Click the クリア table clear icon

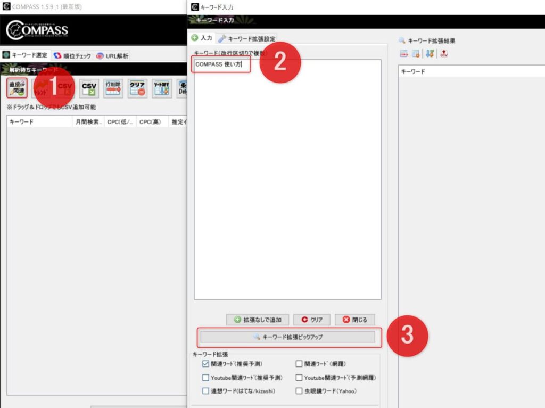137,88
